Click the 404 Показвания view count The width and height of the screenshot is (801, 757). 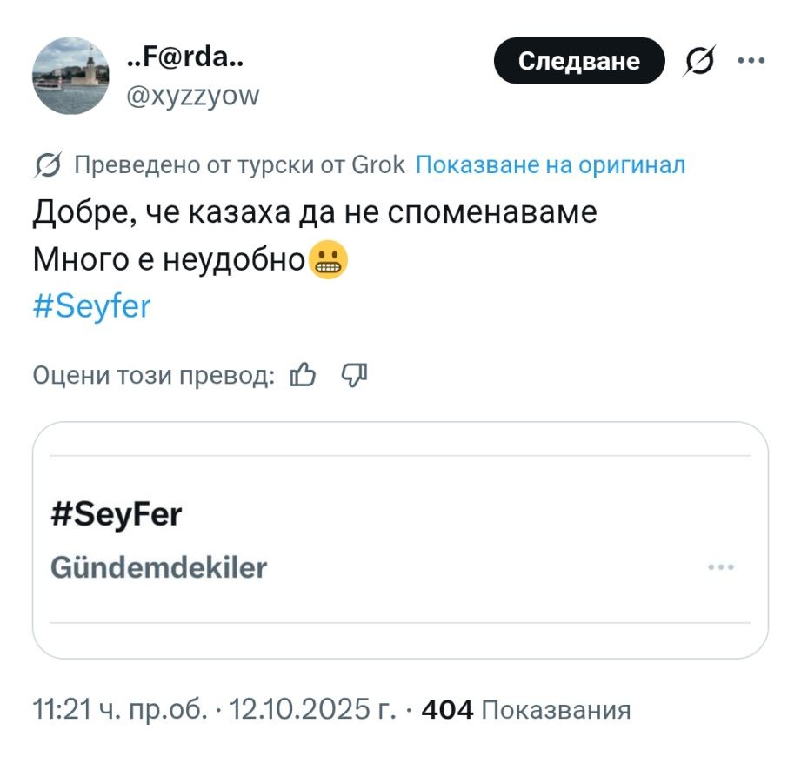point(525,710)
